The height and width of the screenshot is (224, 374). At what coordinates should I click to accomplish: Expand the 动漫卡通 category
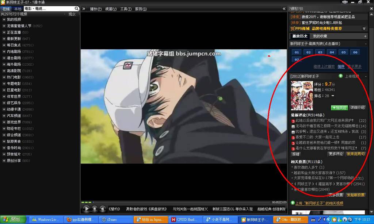click(4, 109)
